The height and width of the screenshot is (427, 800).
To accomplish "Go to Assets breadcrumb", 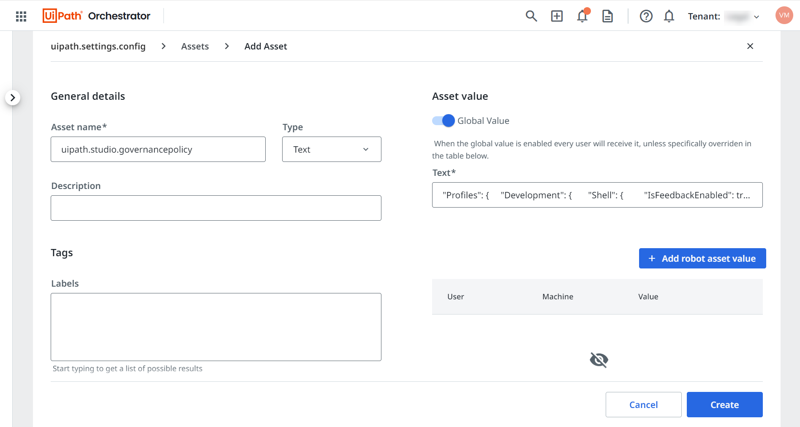I will coord(195,47).
